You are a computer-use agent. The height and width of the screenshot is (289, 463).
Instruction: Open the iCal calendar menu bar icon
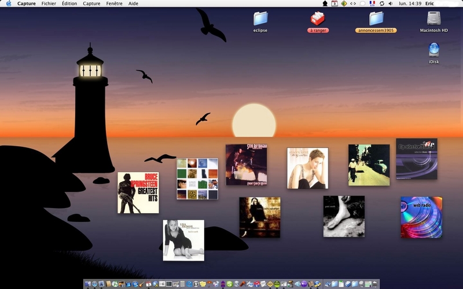pyautogui.click(x=335, y=3)
